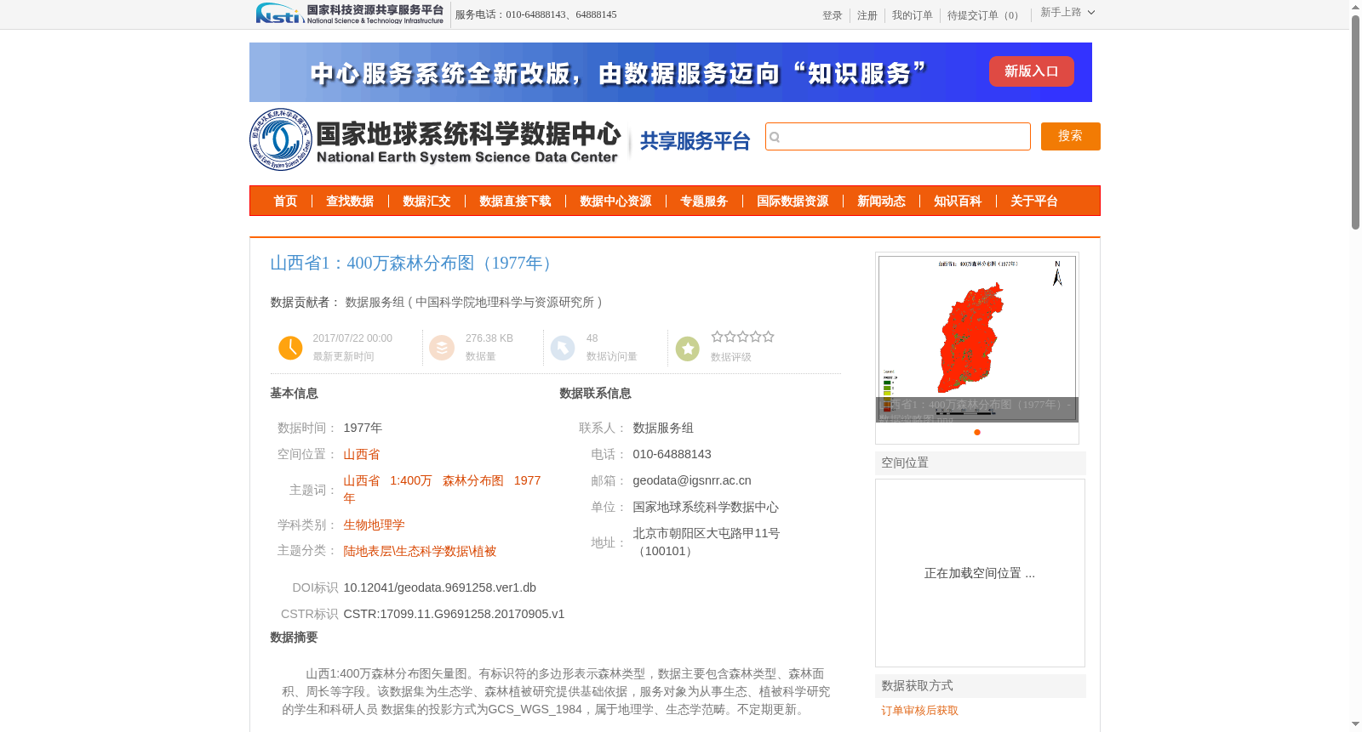Click the 生物地理学 discipline link
Screen dimensions: 1362x732
(374, 525)
